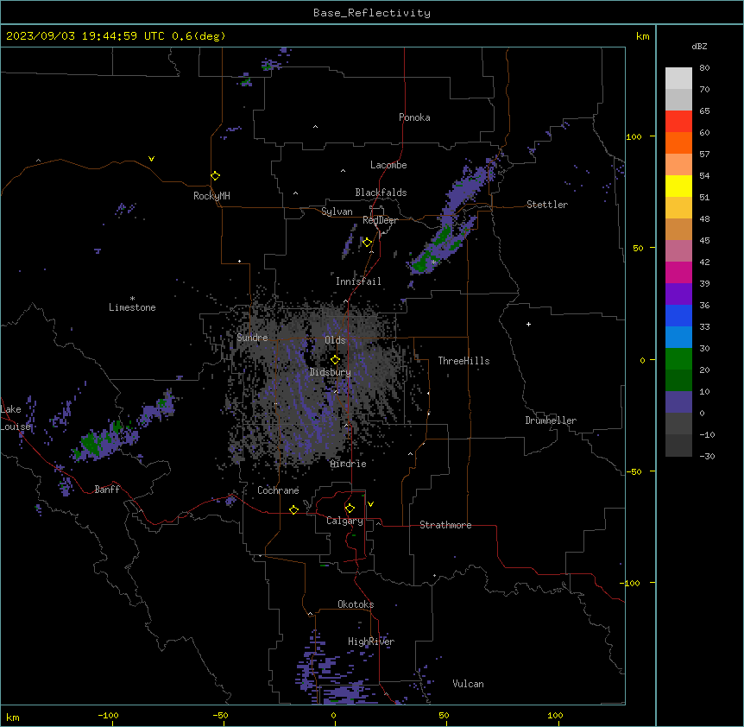Select the slate purple 0-10 dBZ legend swatch
Image resolution: width=744 pixels, height=727 pixels.
tap(678, 402)
